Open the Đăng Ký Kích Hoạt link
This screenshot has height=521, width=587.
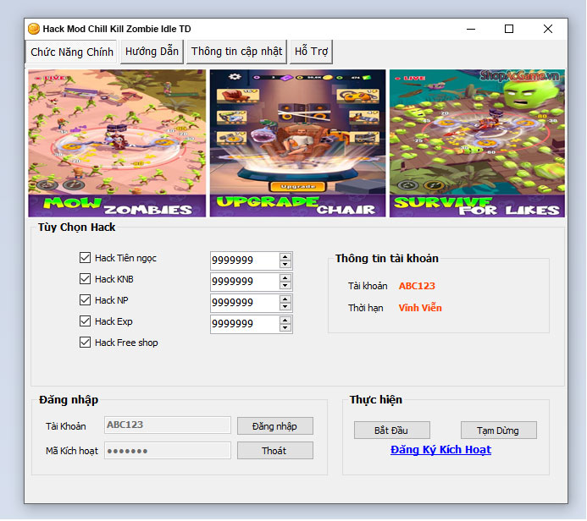pyautogui.click(x=440, y=450)
